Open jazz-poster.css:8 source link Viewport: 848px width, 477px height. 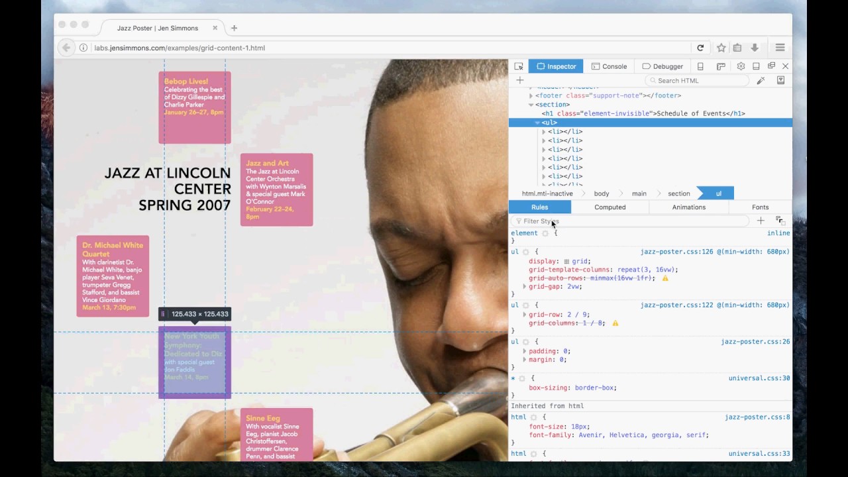click(757, 417)
